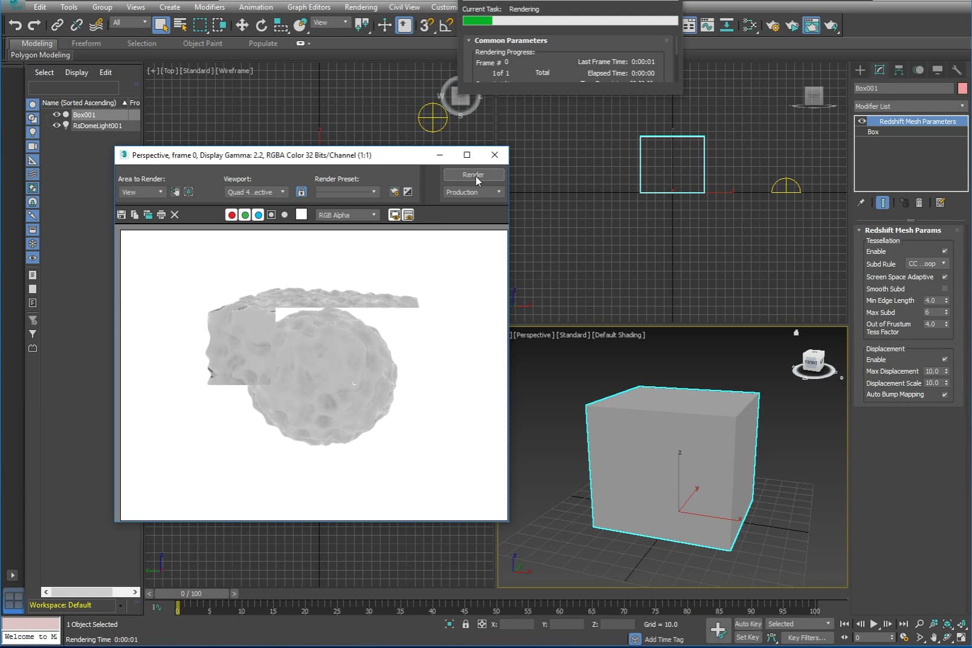Viewport: 972px width, 648px height.
Task: Select the Rotate tool in the main toolbar
Action: pyautogui.click(x=261, y=25)
